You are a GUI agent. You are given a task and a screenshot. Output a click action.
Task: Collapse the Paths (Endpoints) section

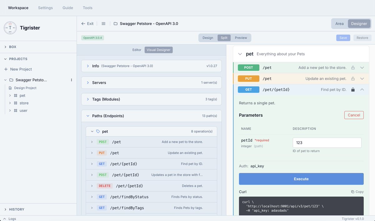pyautogui.click(x=88, y=116)
